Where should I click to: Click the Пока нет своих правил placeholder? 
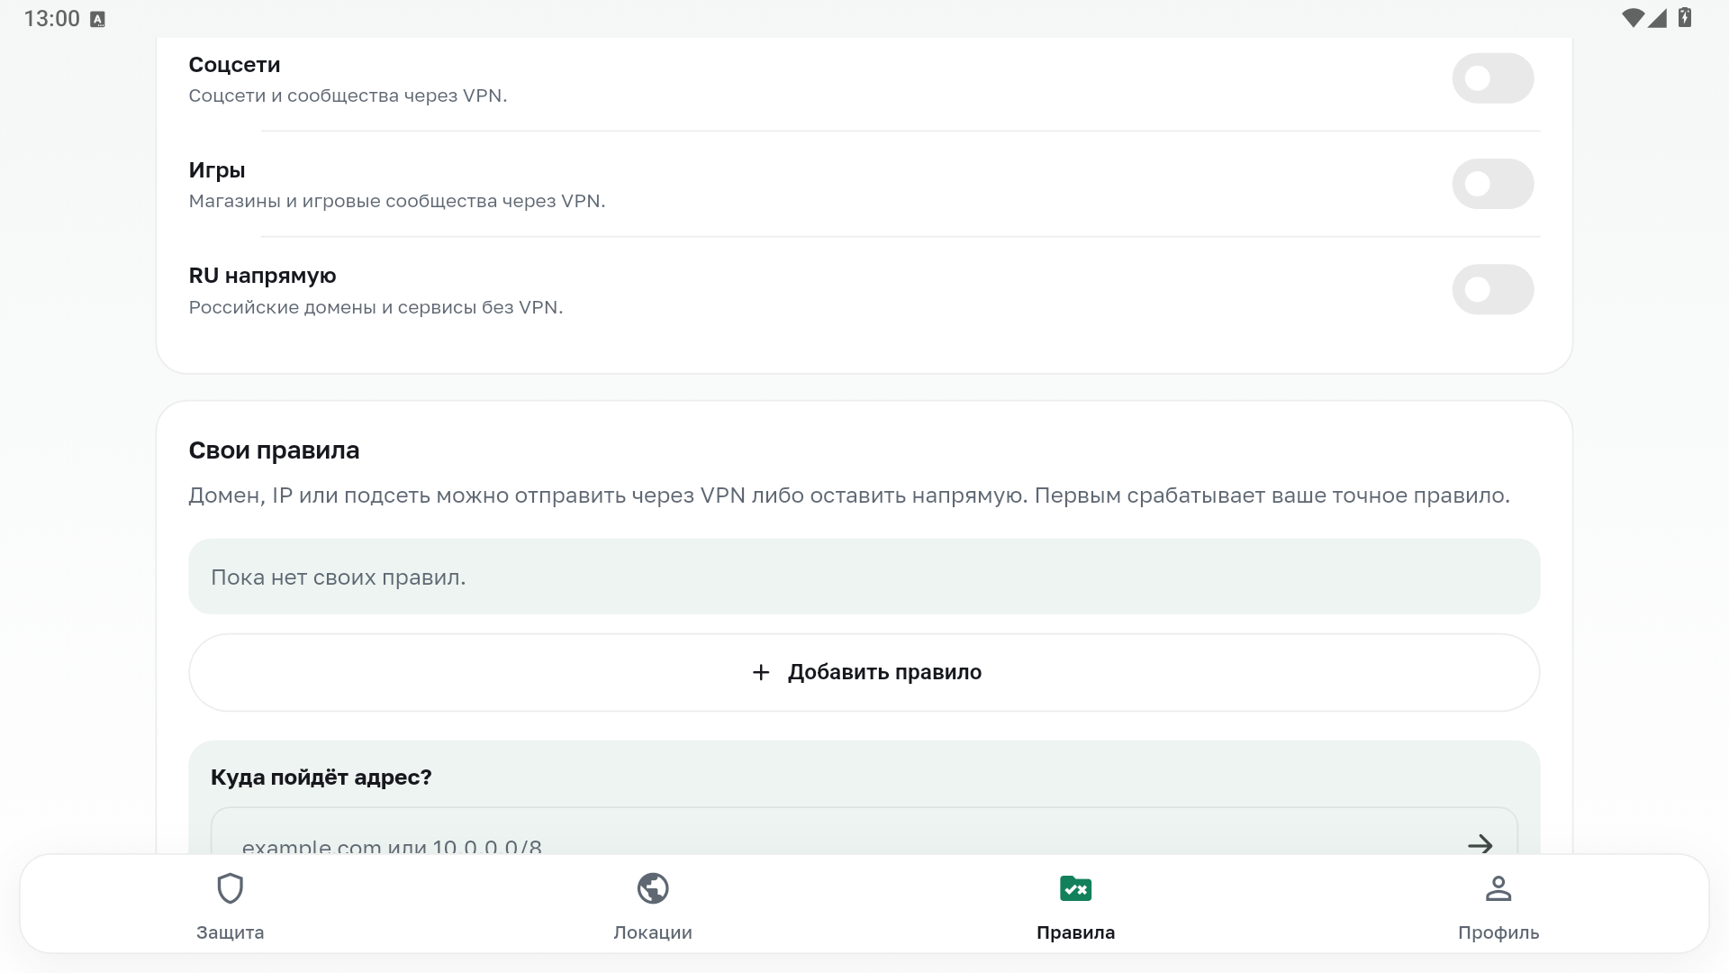coord(864,577)
